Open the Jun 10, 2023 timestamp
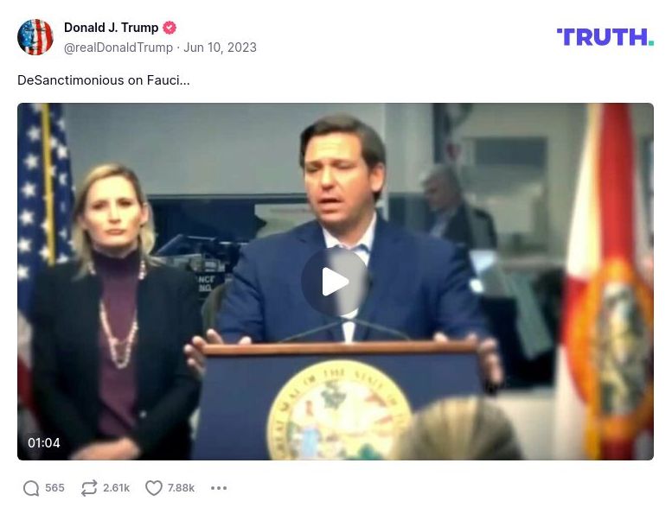 [x=220, y=47]
